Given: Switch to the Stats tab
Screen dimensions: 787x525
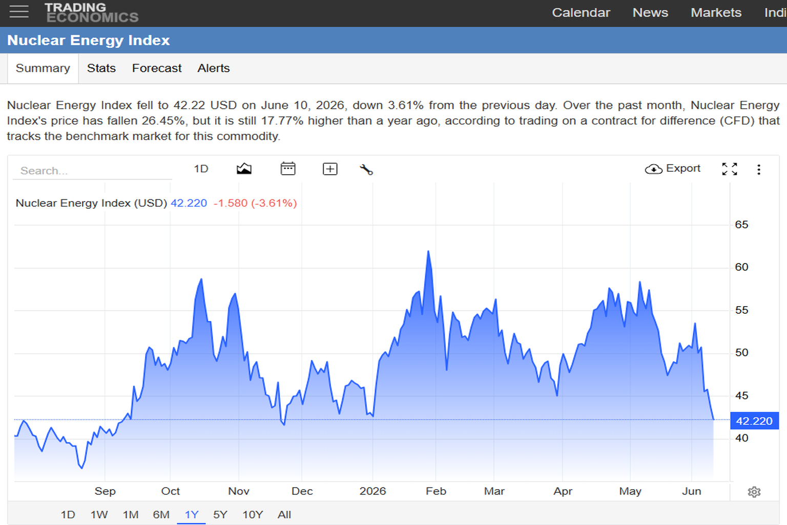Looking at the screenshot, I should (101, 68).
